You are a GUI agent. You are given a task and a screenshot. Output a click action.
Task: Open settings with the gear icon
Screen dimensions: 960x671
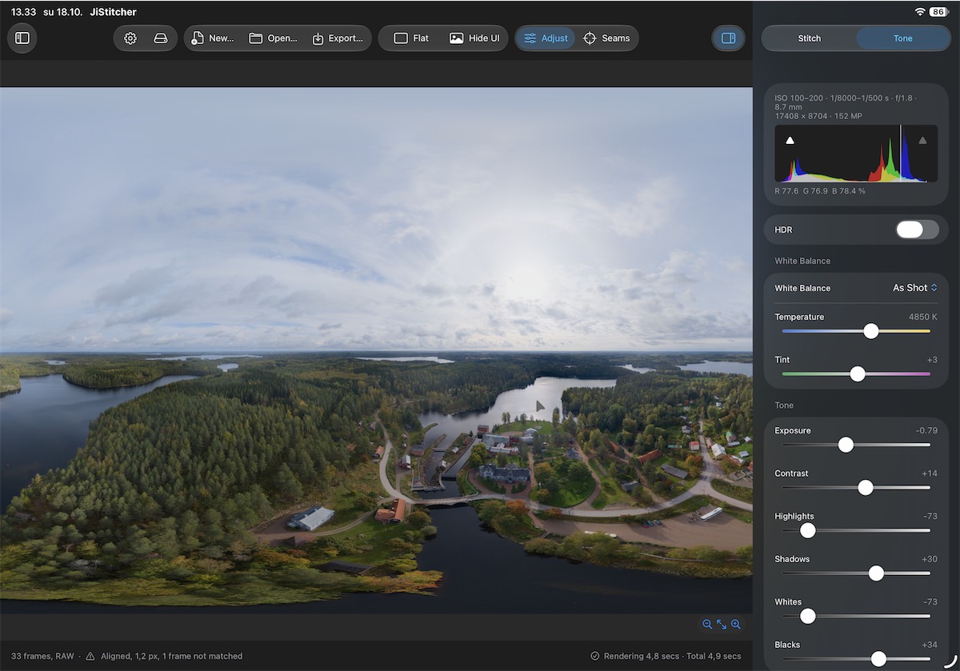(x=130, y=38)
